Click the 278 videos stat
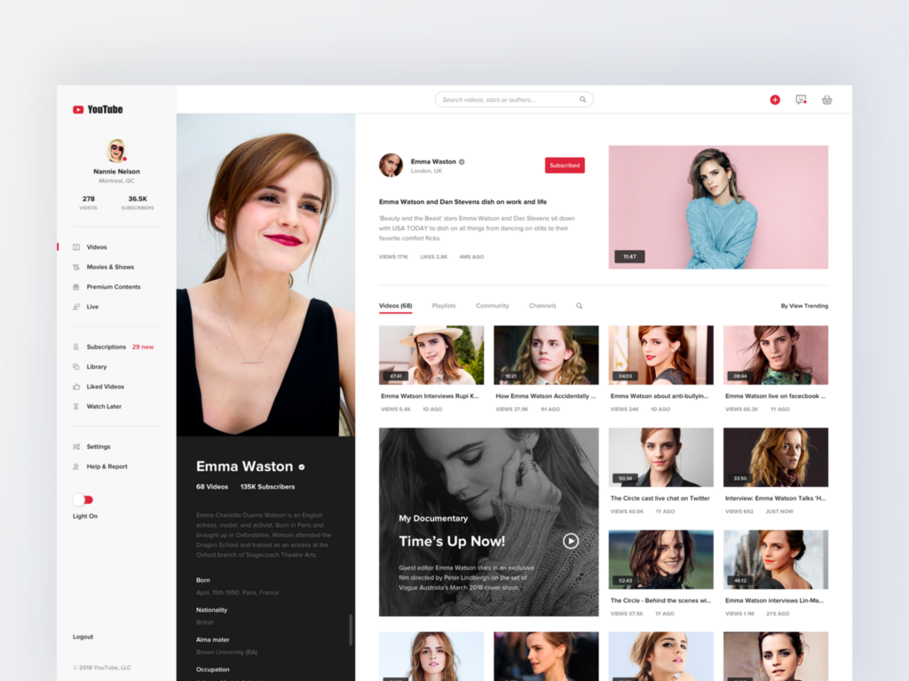 tap(88, 202)
